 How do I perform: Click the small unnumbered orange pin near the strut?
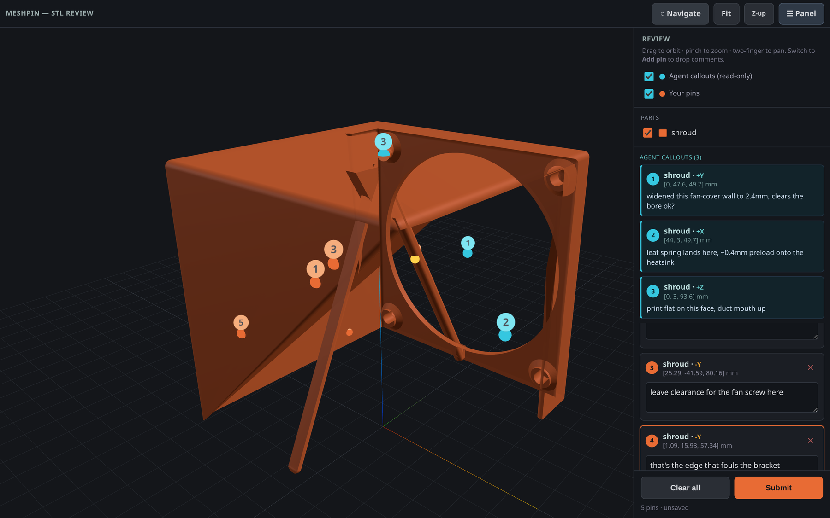click(x=350, y=332)
